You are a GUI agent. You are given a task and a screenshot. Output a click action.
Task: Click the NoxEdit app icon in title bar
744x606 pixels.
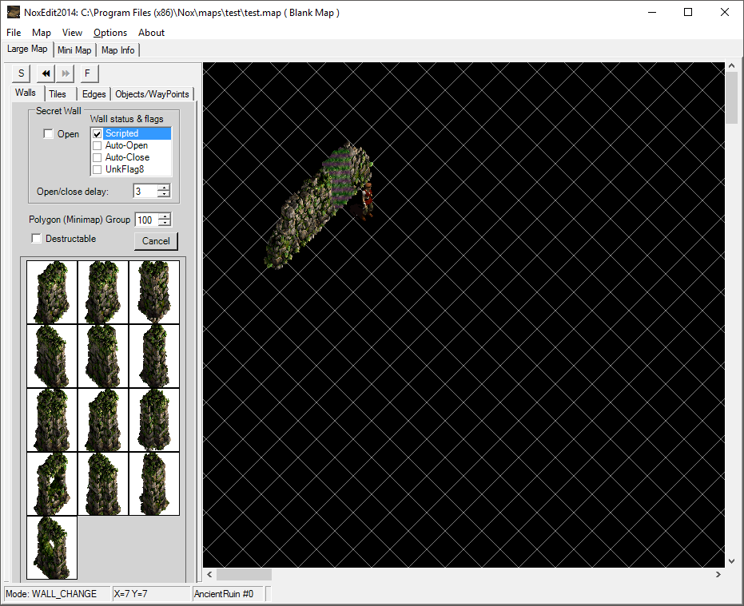pyautogui.click(x=14, y=12)
